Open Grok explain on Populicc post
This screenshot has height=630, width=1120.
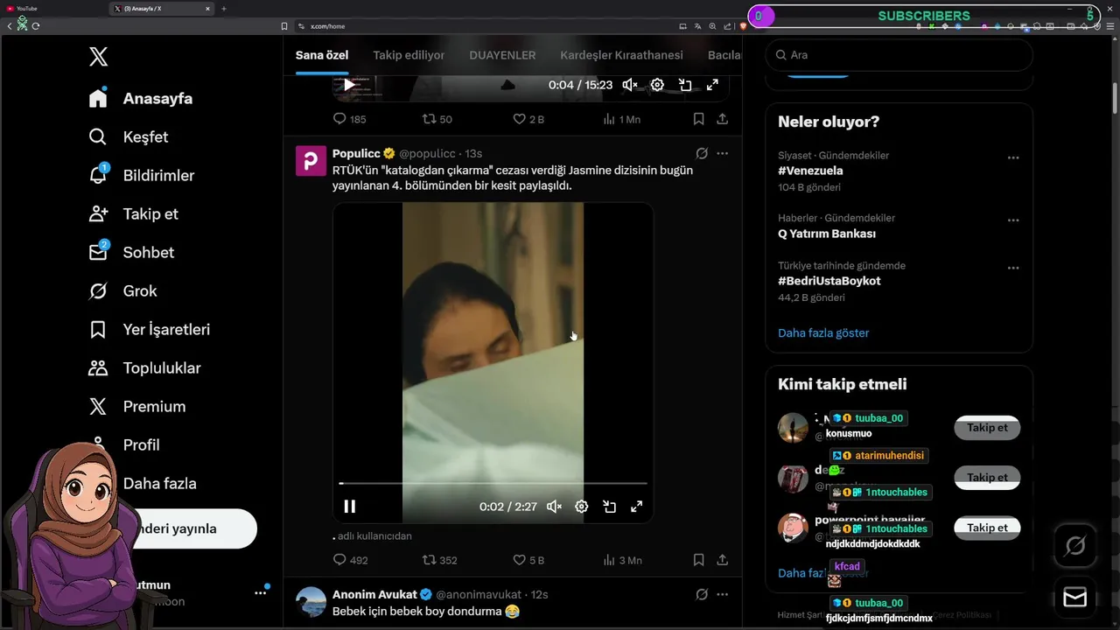[702, 153]
